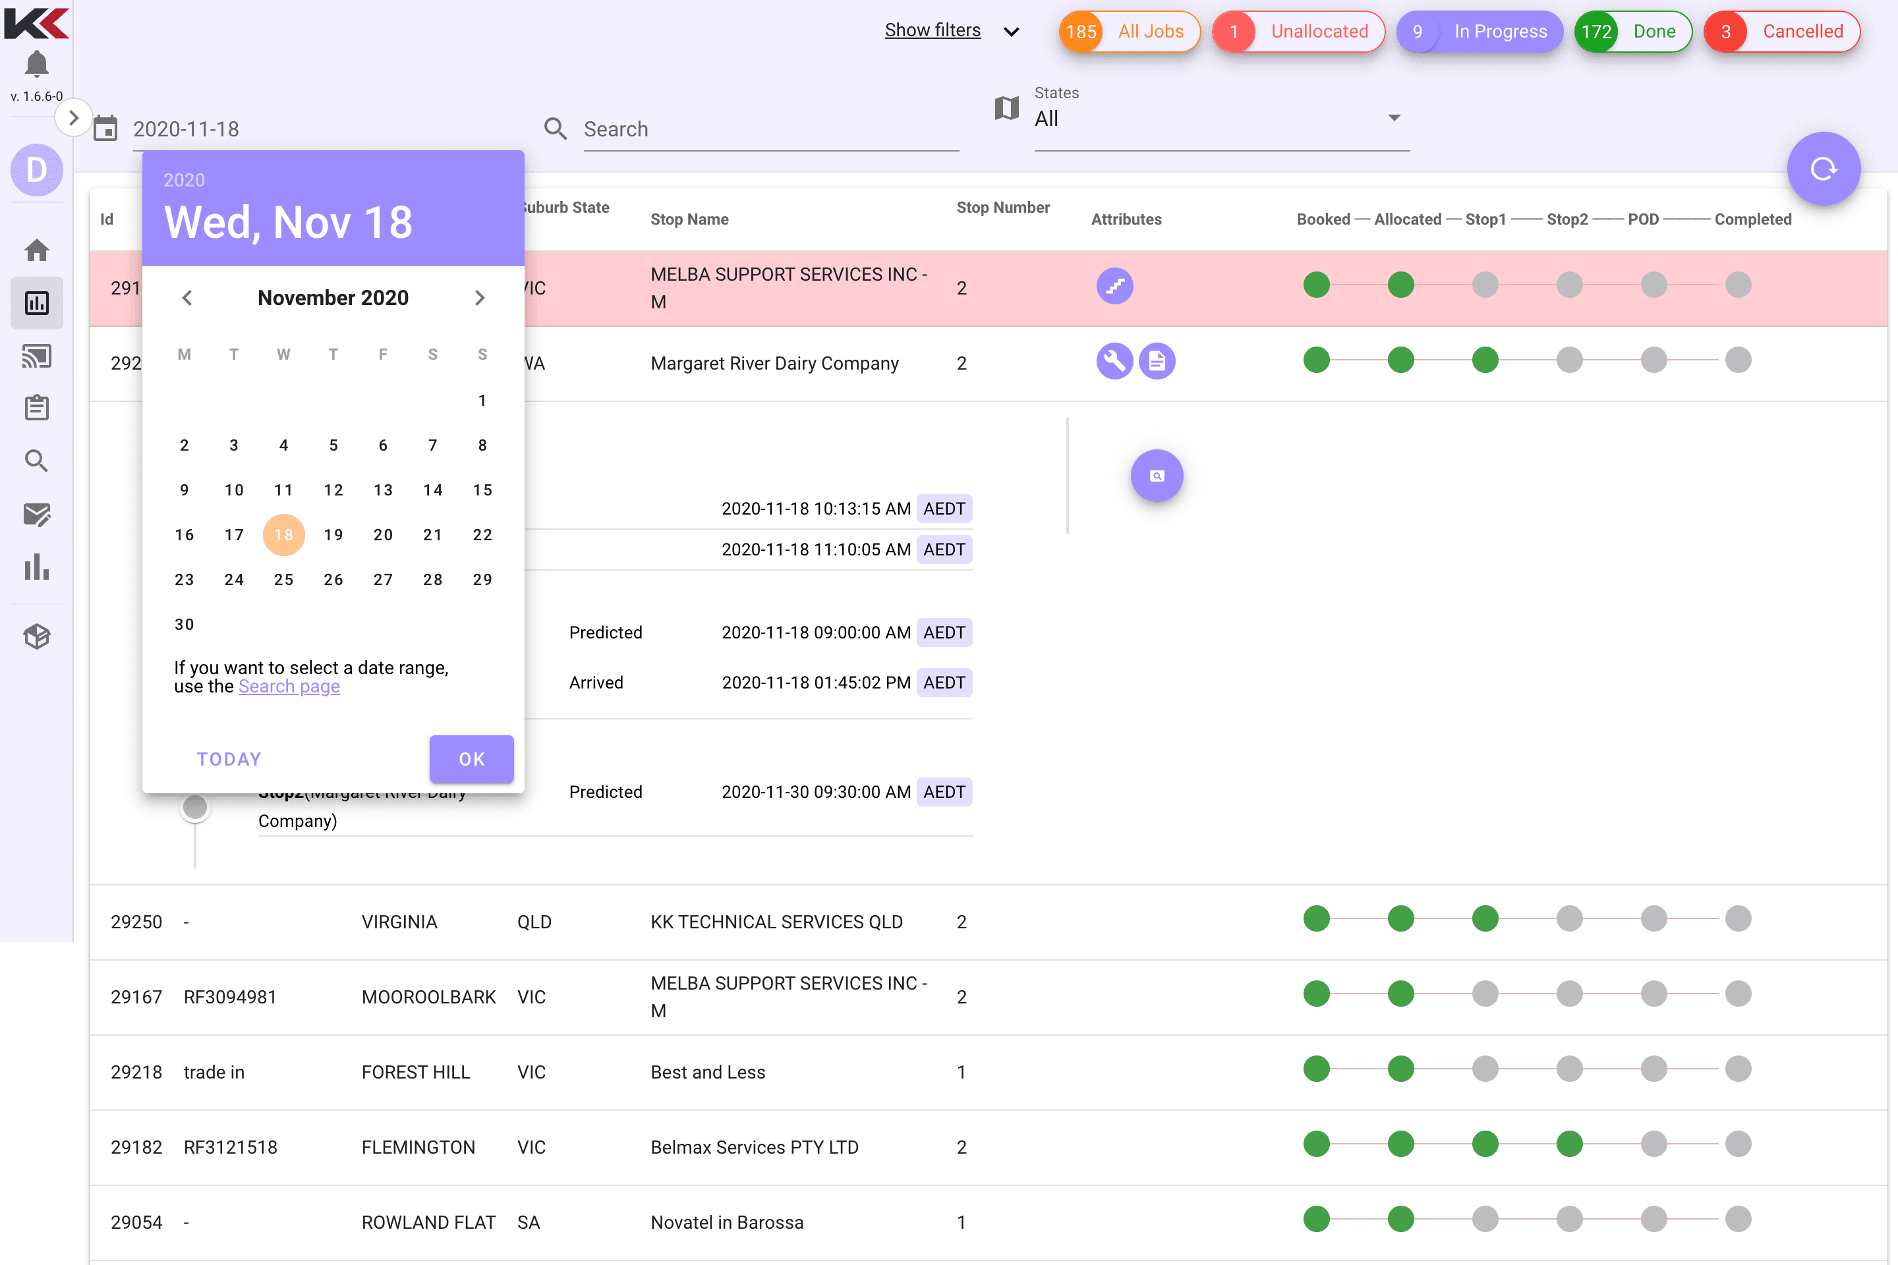Click OK button to confirm date selection
Image resolution: width=1898 pixels, height=1265 pixels.
click(473, 760)
